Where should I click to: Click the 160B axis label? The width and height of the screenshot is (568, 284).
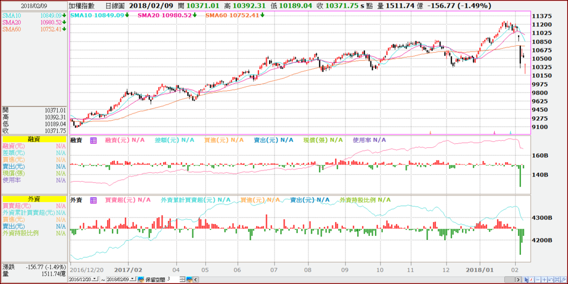(540, 156)
